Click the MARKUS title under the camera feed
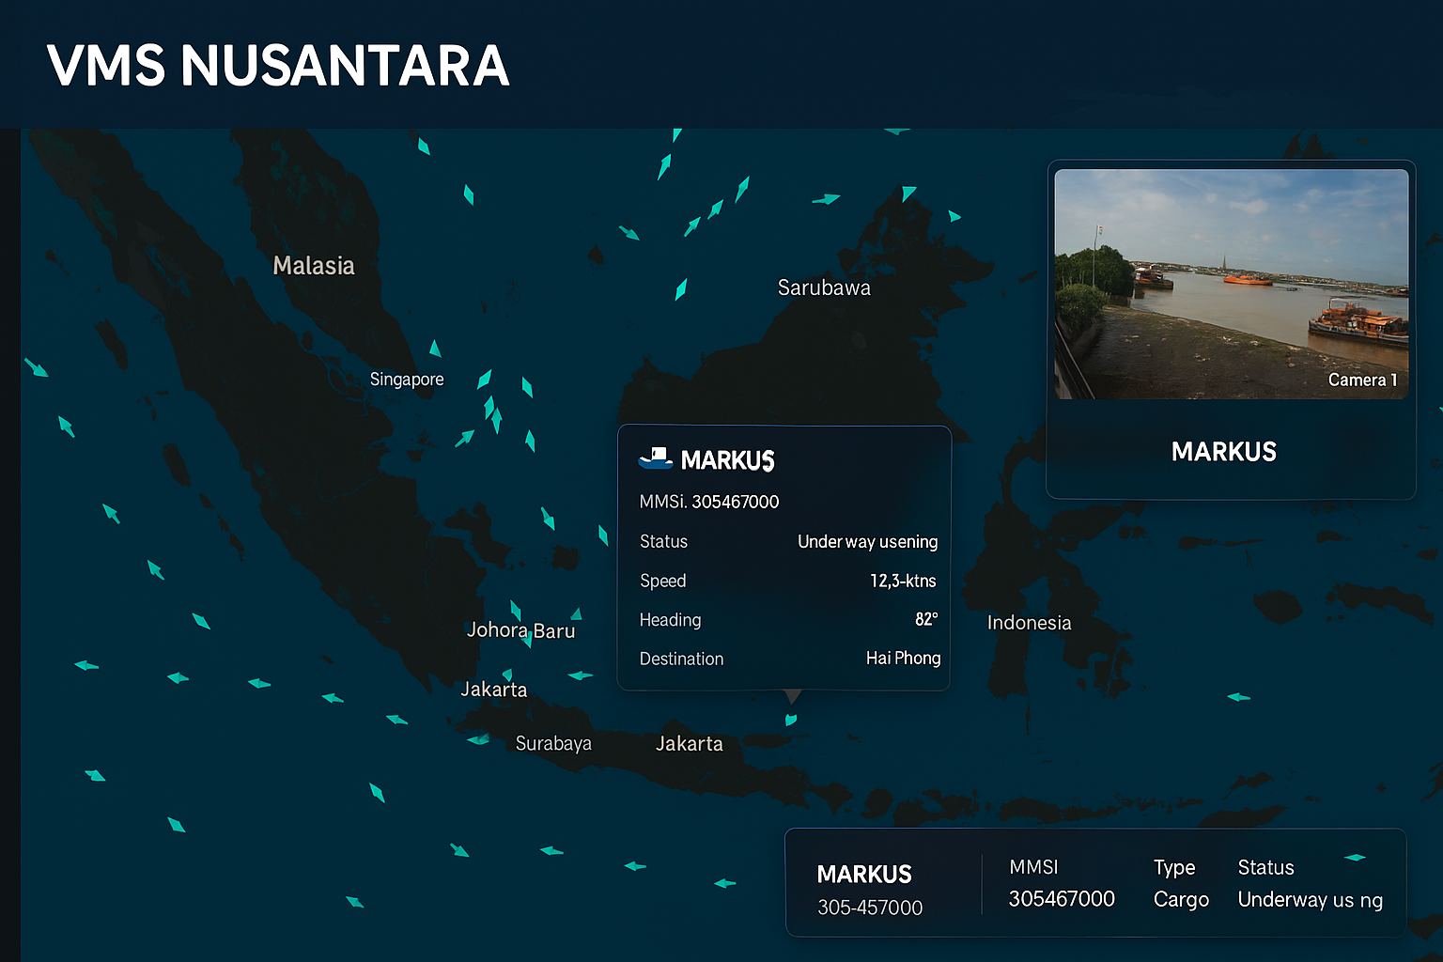1443x962 pixels. click(1223, 452)
